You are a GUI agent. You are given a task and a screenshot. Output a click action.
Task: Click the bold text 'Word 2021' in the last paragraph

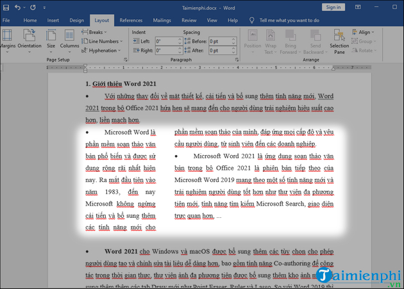click(x=121, y=251)
